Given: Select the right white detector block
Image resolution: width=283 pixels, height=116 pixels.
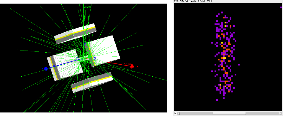Looking at the screenshot, I should 102,51.
